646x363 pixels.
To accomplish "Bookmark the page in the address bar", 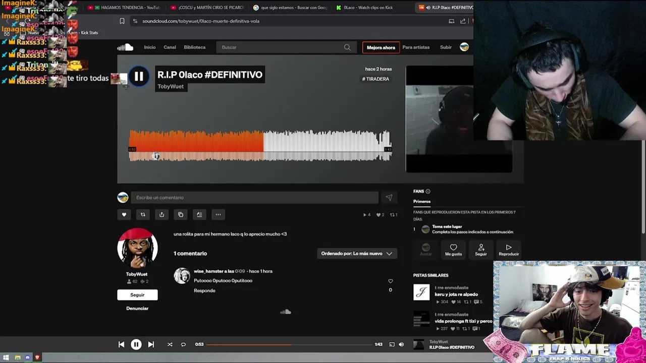I will tap(122, 21).
